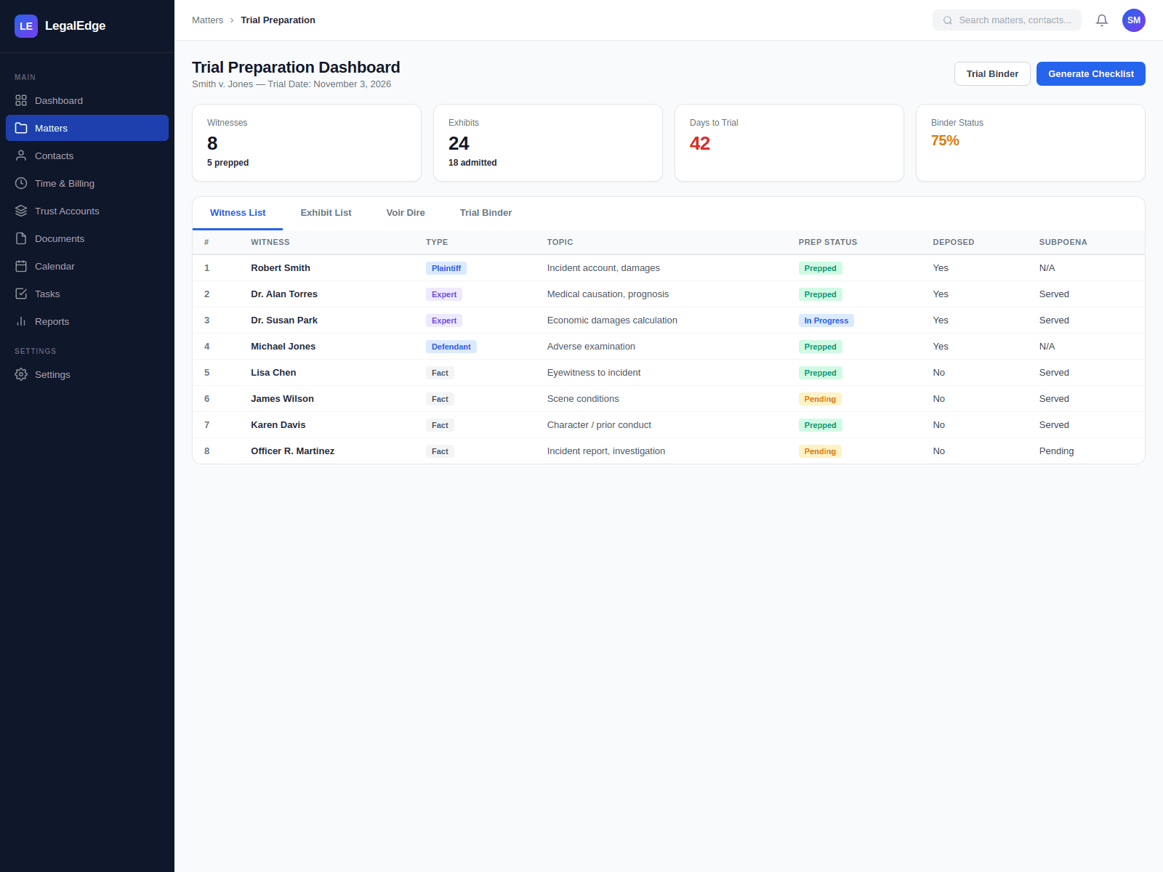Click topic 'Character / prior conduct'
This screenshot has width=1163, height=872.
pos(599,425)
